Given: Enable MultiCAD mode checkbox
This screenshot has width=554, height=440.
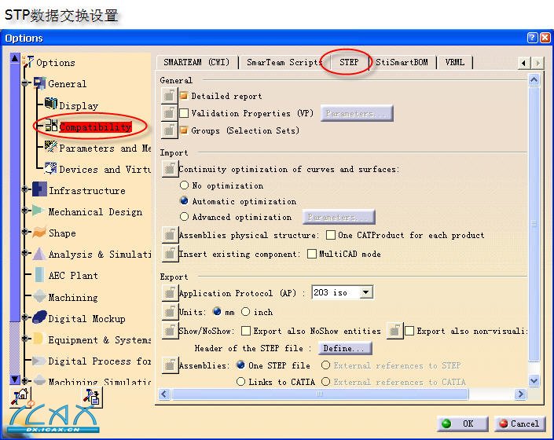Looking at the screenshot, I should tap(312, 254).
